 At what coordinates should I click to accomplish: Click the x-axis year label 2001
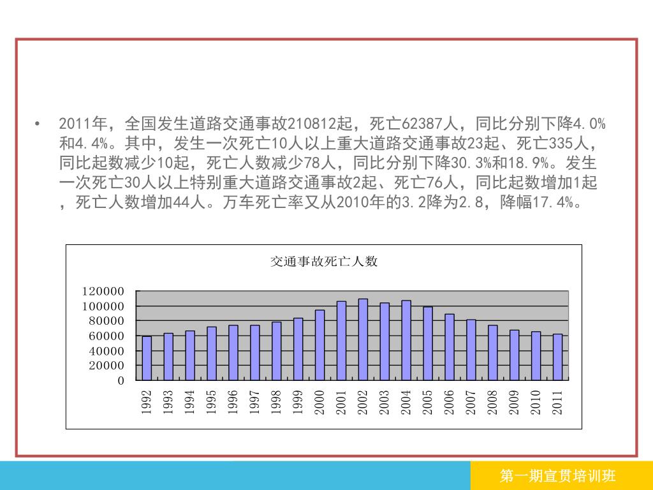tap(341, 402)
